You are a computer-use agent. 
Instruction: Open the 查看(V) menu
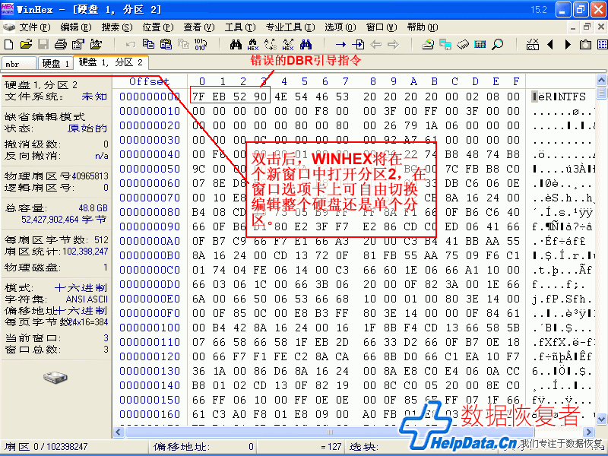(199, 27)
